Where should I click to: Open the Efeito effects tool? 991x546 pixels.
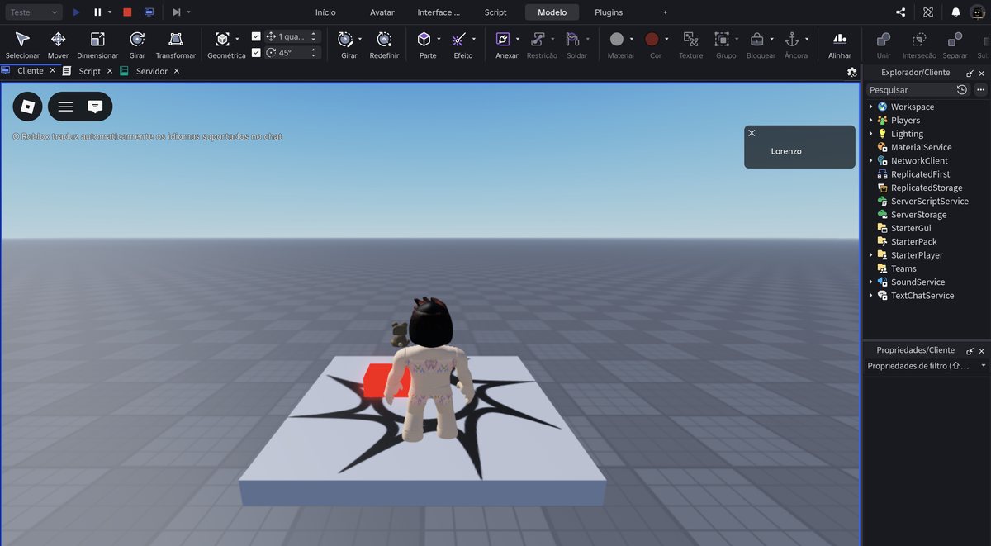(459, 39)
